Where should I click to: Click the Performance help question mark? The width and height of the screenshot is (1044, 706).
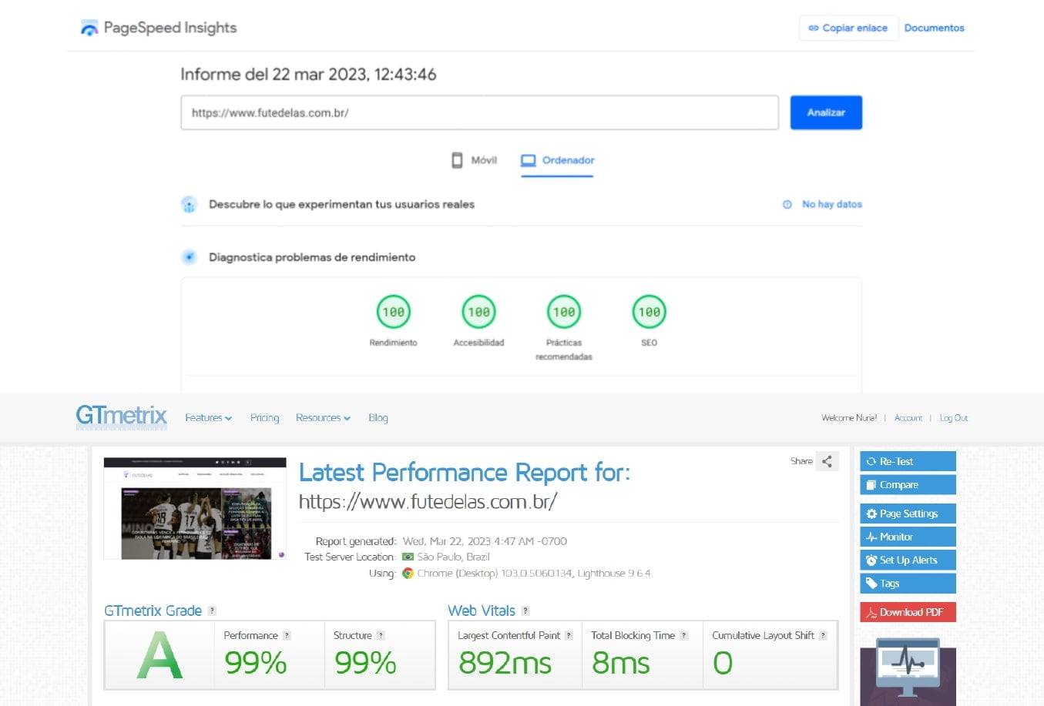(x=287, y=635)
